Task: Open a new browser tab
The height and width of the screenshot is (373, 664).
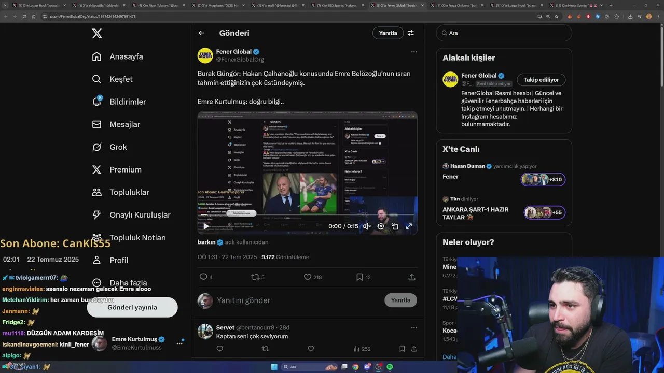Action: coord(611,5)
